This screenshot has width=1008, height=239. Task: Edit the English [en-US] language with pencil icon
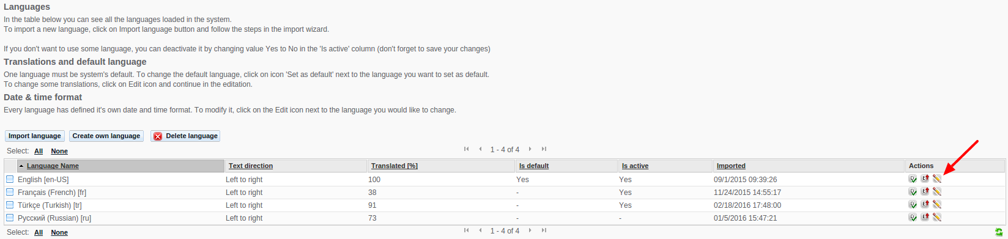point(936,178)
